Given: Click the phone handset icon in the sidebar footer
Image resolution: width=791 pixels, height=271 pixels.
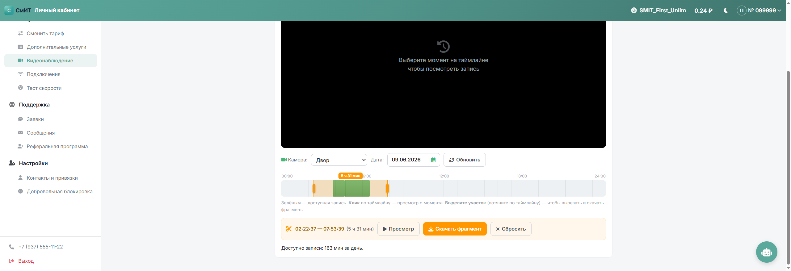Looking at the screenshot, I should (11, 247).
